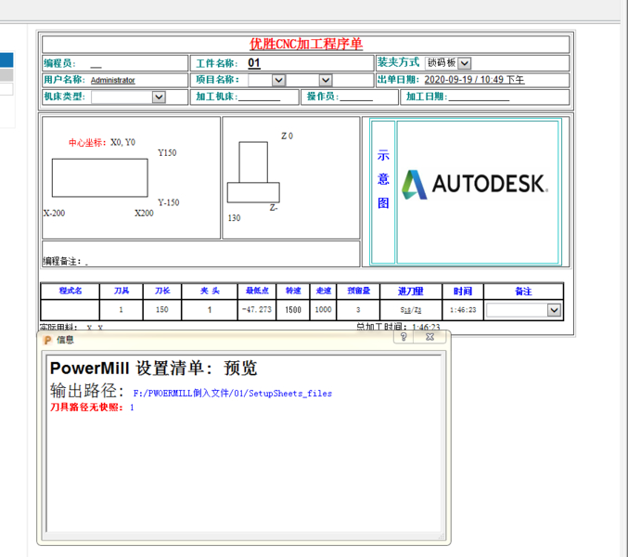Viewport: 628px width, 557px height.
Task: Click the 走速 column header
Action: [324, 291]
